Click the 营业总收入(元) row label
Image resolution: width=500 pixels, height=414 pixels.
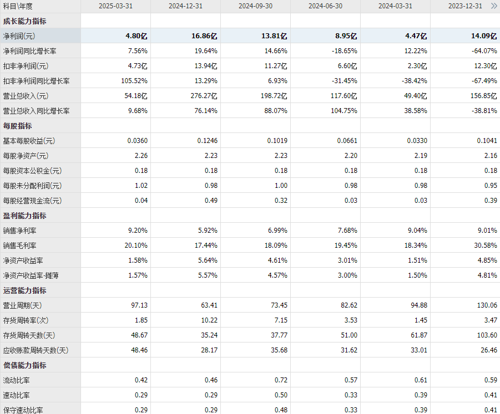tap(26, 96)
